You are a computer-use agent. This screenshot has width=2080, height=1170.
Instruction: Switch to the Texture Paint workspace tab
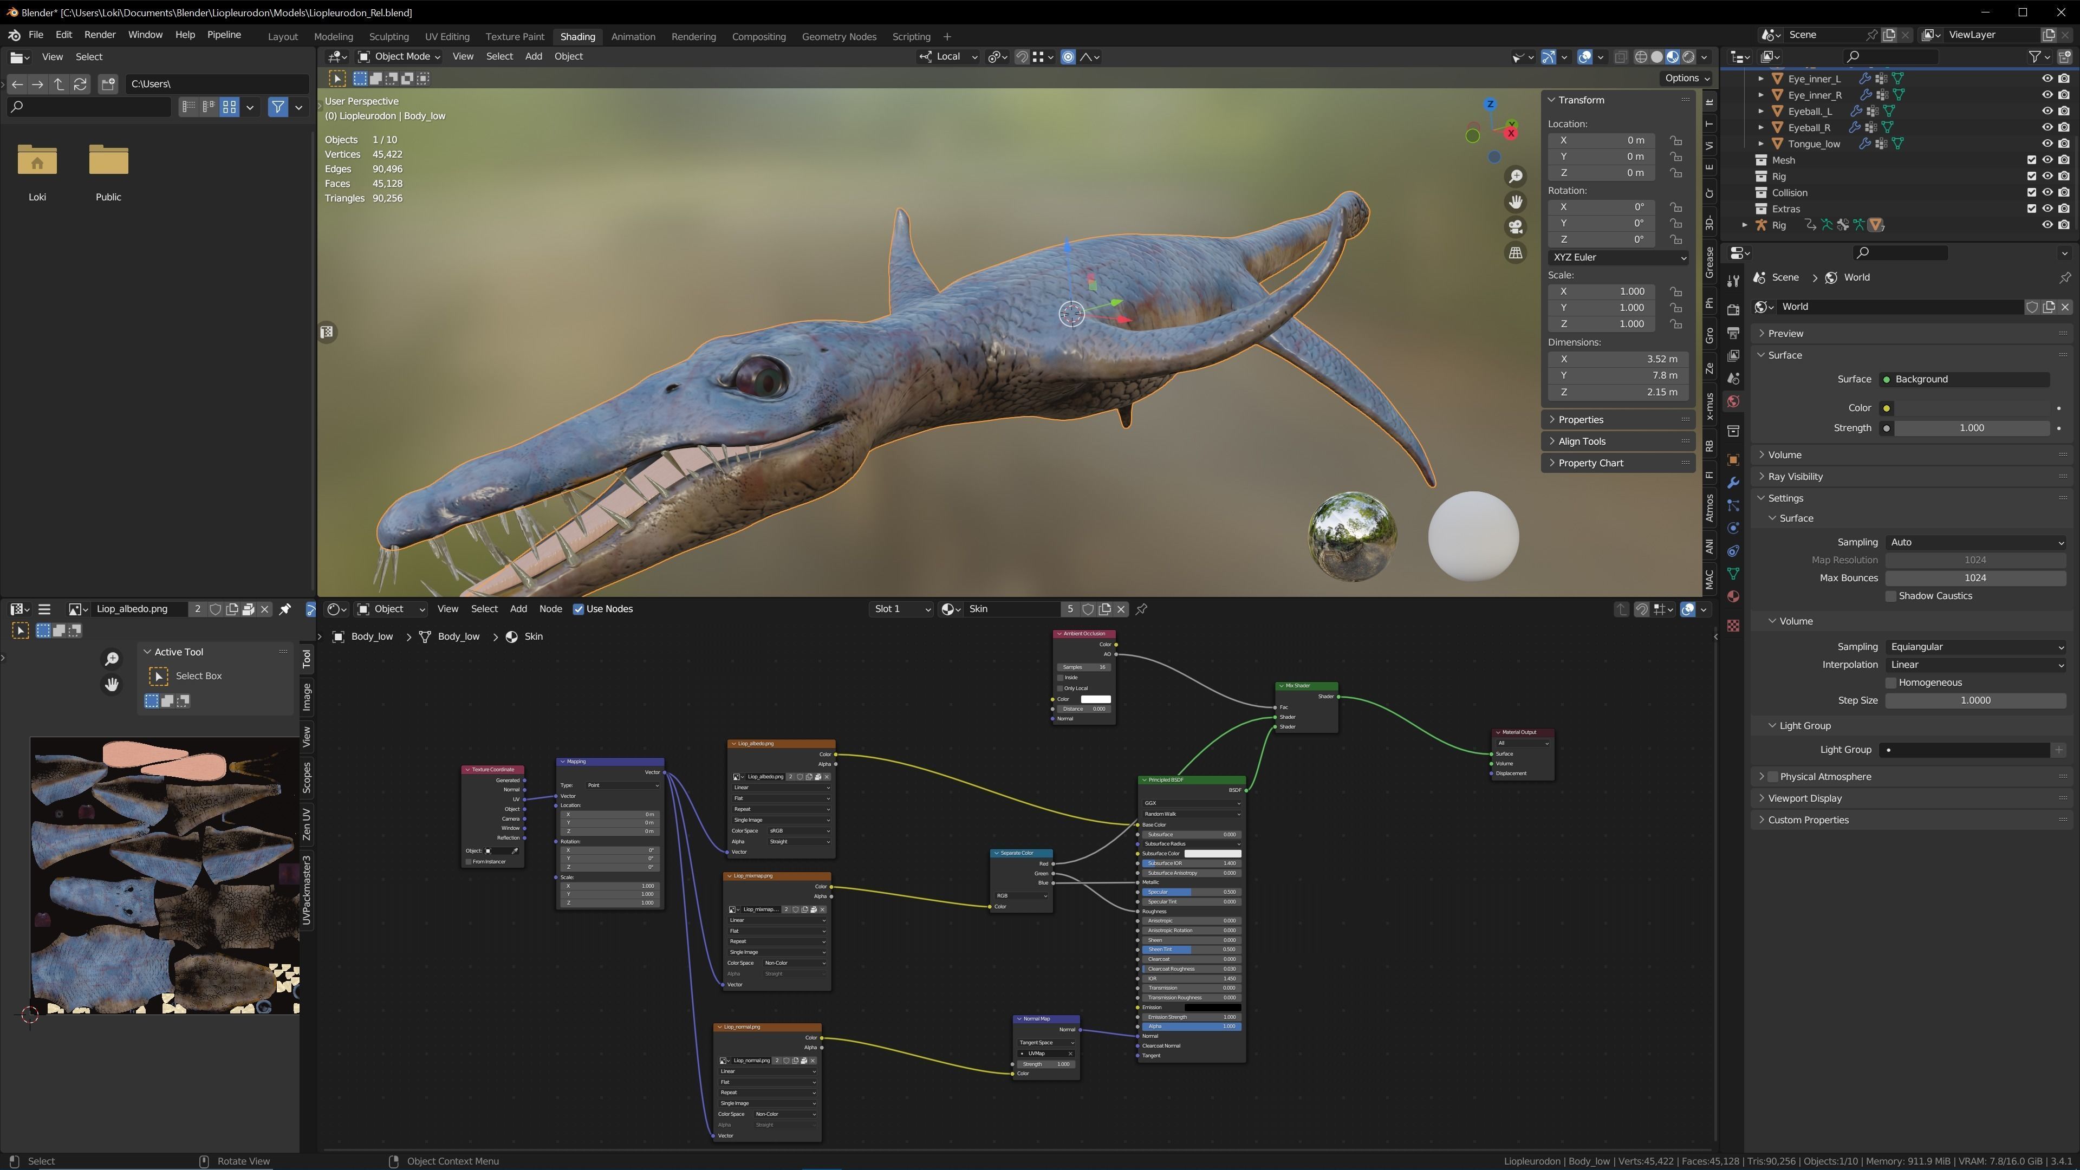[515, 36]
